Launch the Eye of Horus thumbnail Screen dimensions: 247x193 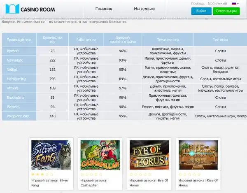(149, 155)
